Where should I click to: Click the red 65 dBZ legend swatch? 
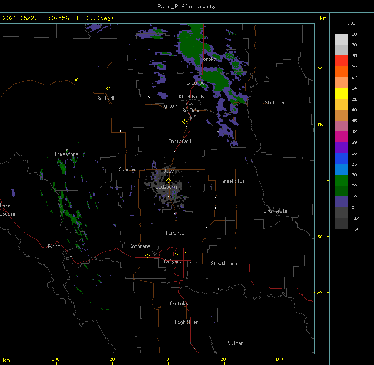point(341,61)
